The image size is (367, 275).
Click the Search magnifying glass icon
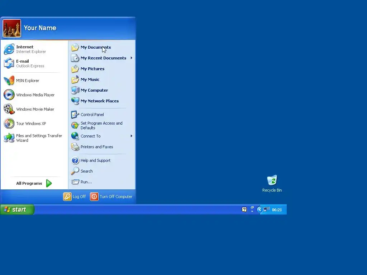coord(75,171)
